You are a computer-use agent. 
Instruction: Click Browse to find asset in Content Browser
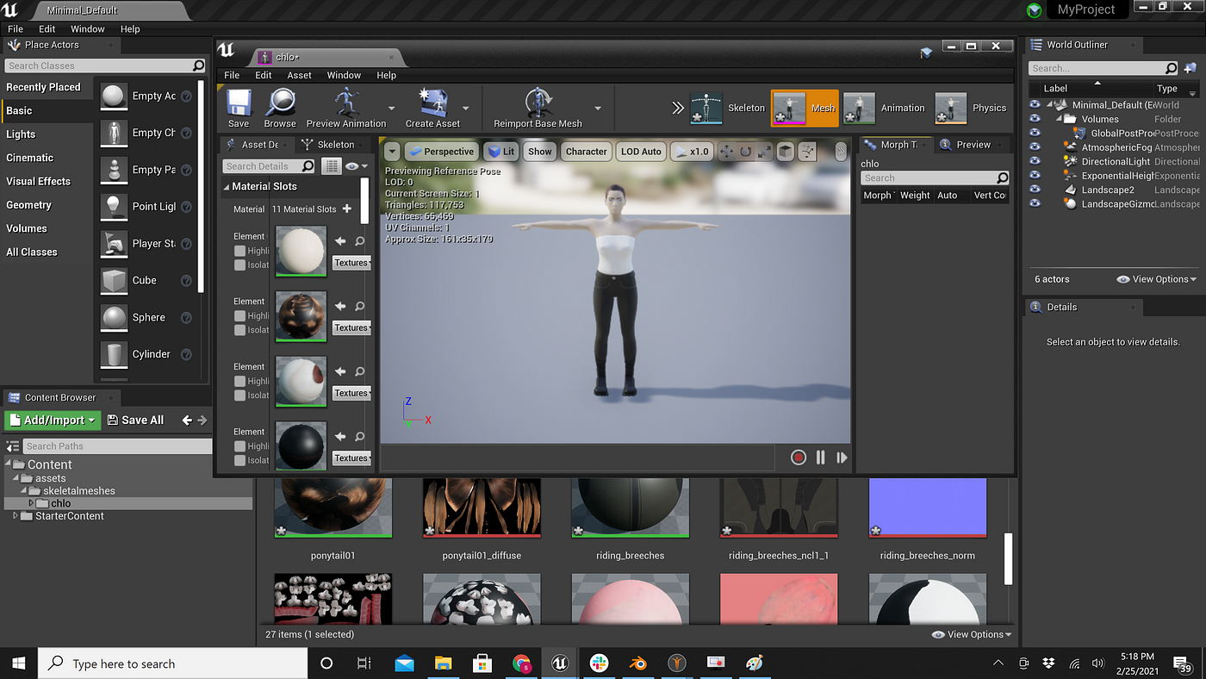[x=281, y=108]
